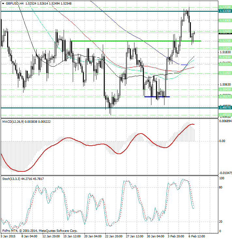Click the 1.50175 price label
Viewport: 232px width, 239px height.
[x=225, y=97]
